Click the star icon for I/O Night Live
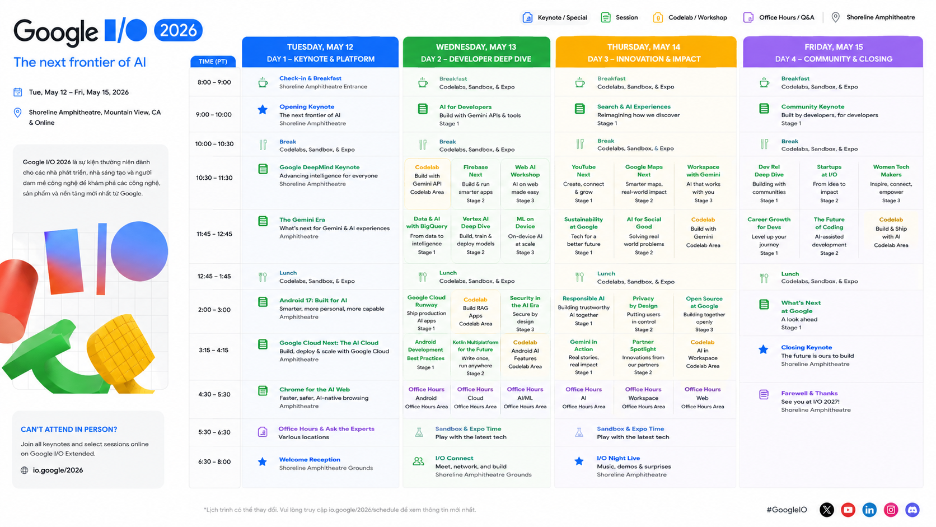This screenshot has height=527, width=936. (579, 461)
